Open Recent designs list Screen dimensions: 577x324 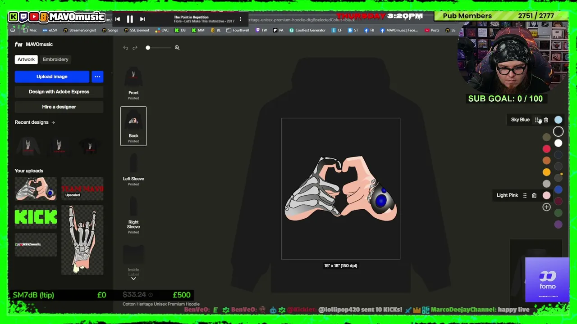click(x=35, y=122)
